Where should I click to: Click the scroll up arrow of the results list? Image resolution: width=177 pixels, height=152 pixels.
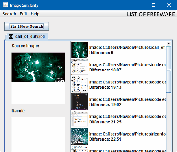click(169, 44)
